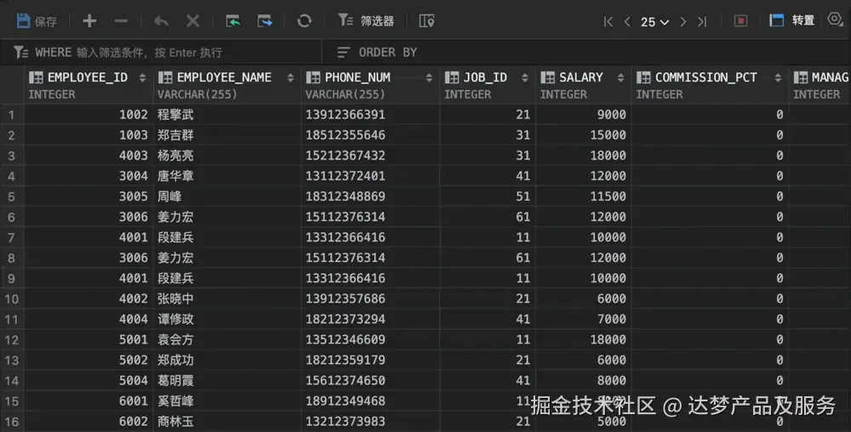Viewport: 851px width, 432px height.
Task: Select row number 1
Action: pos(11,115)
